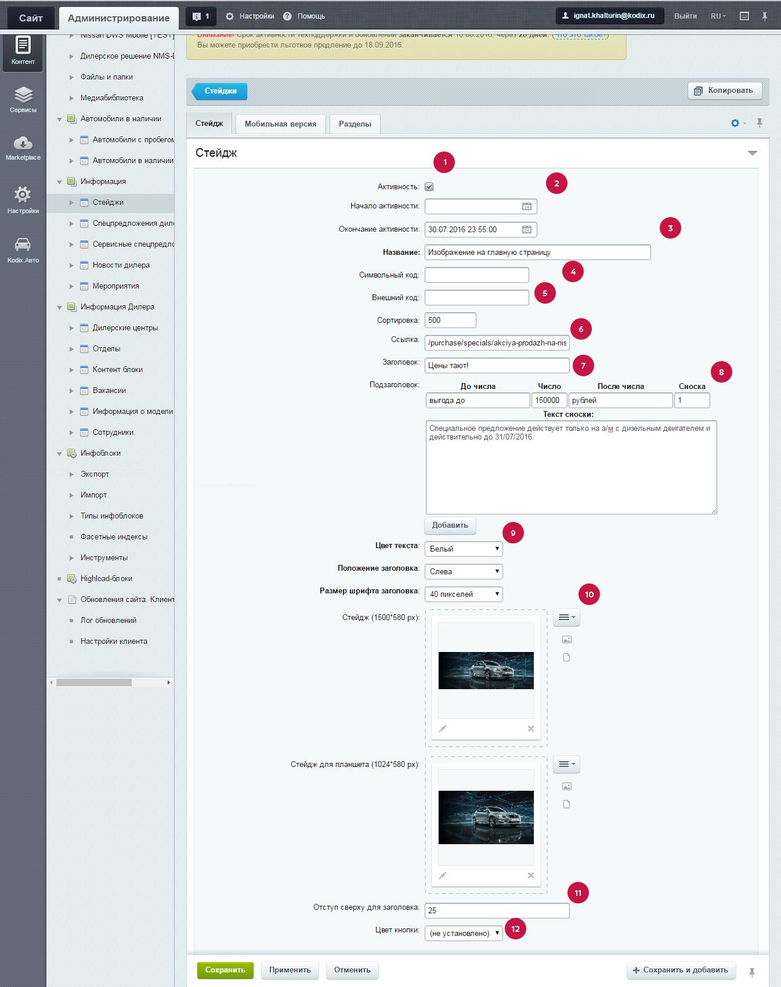781x987 pixels.
Task: Open Новости дилера in the tree
Action: 121,265
